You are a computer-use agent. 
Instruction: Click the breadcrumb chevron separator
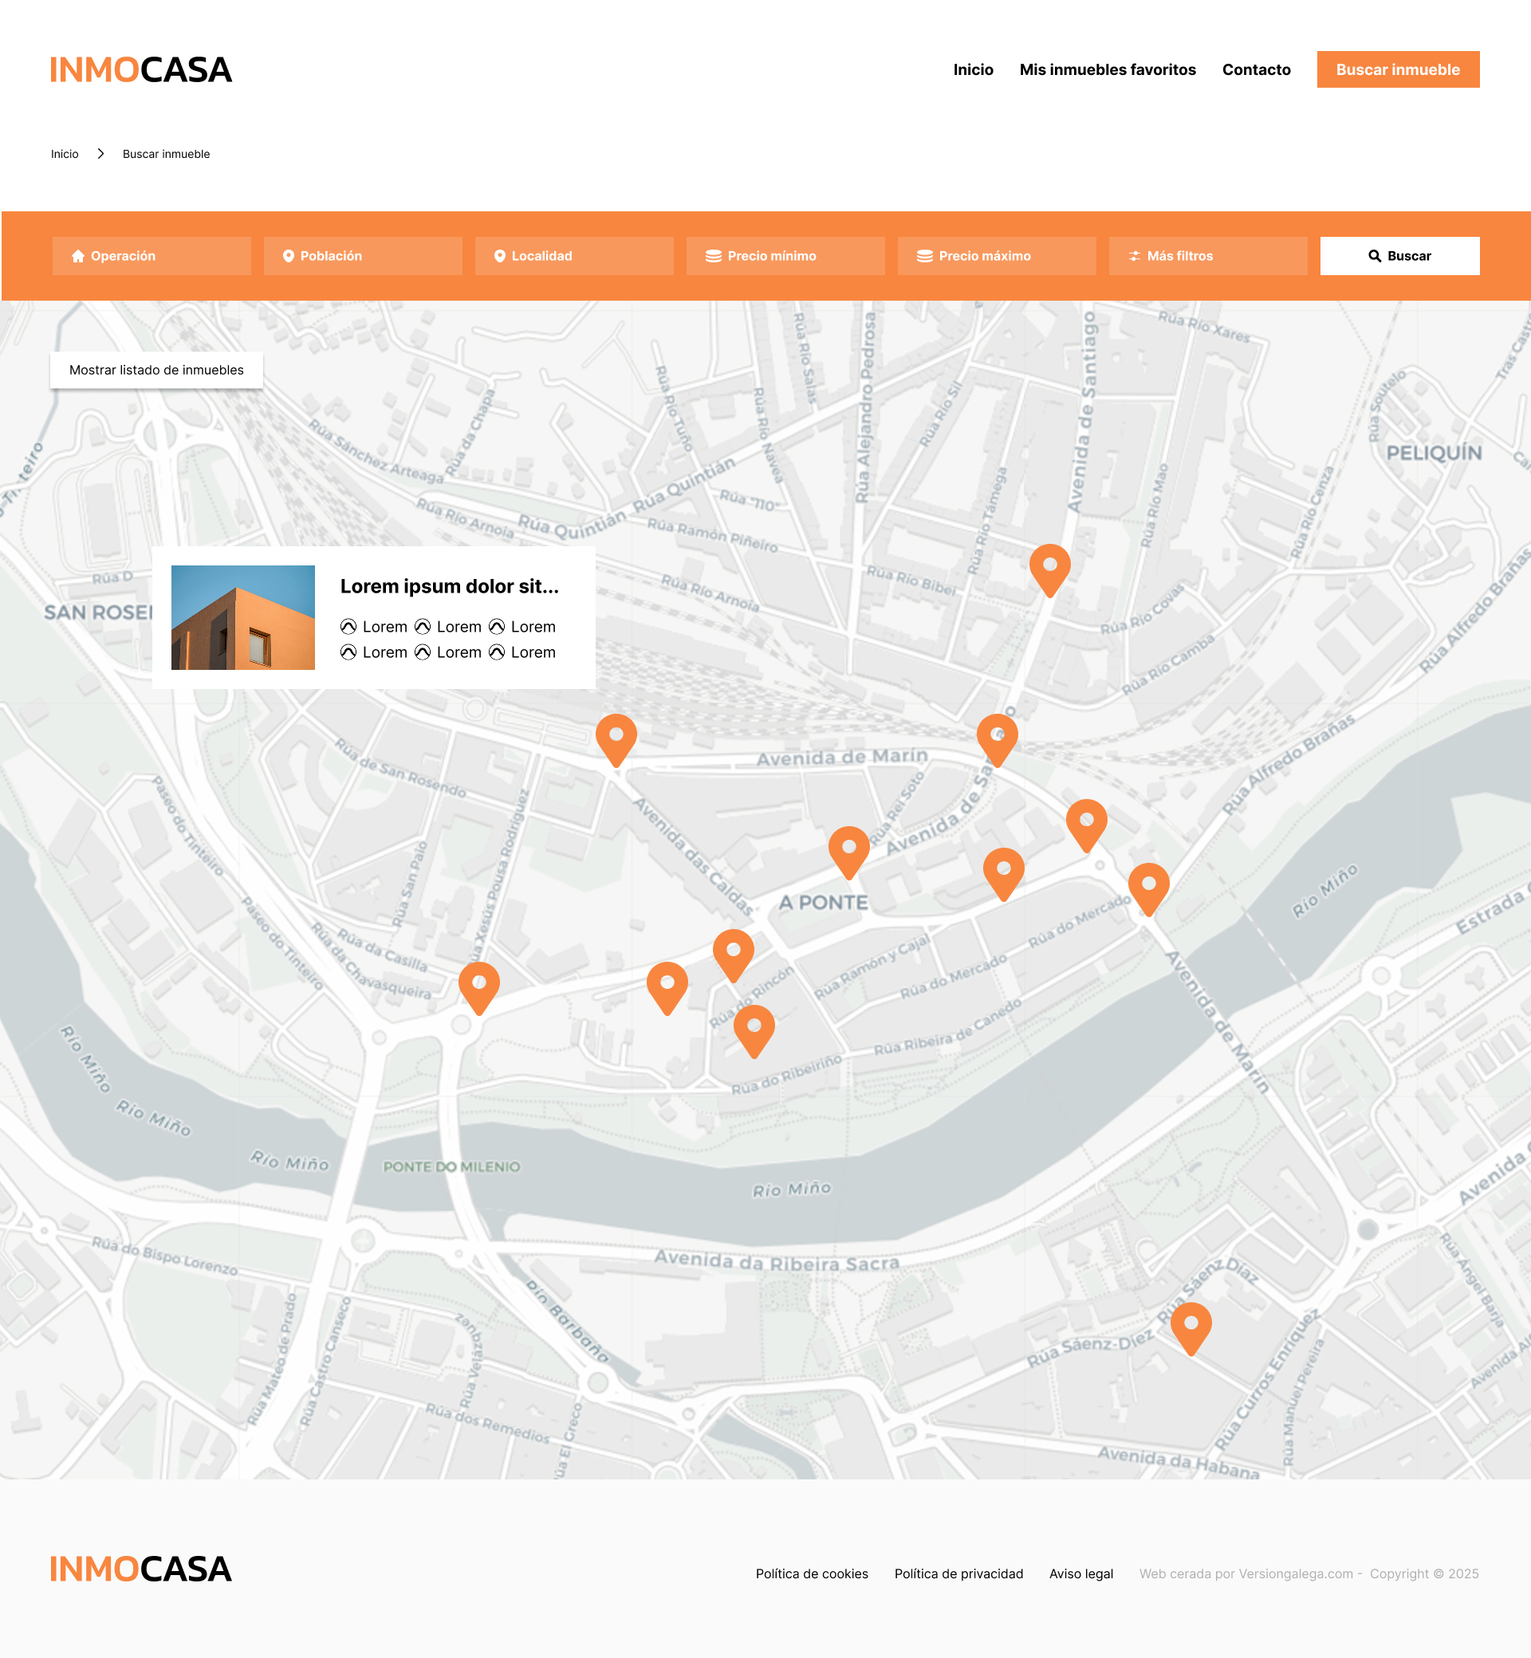(100, 154)
